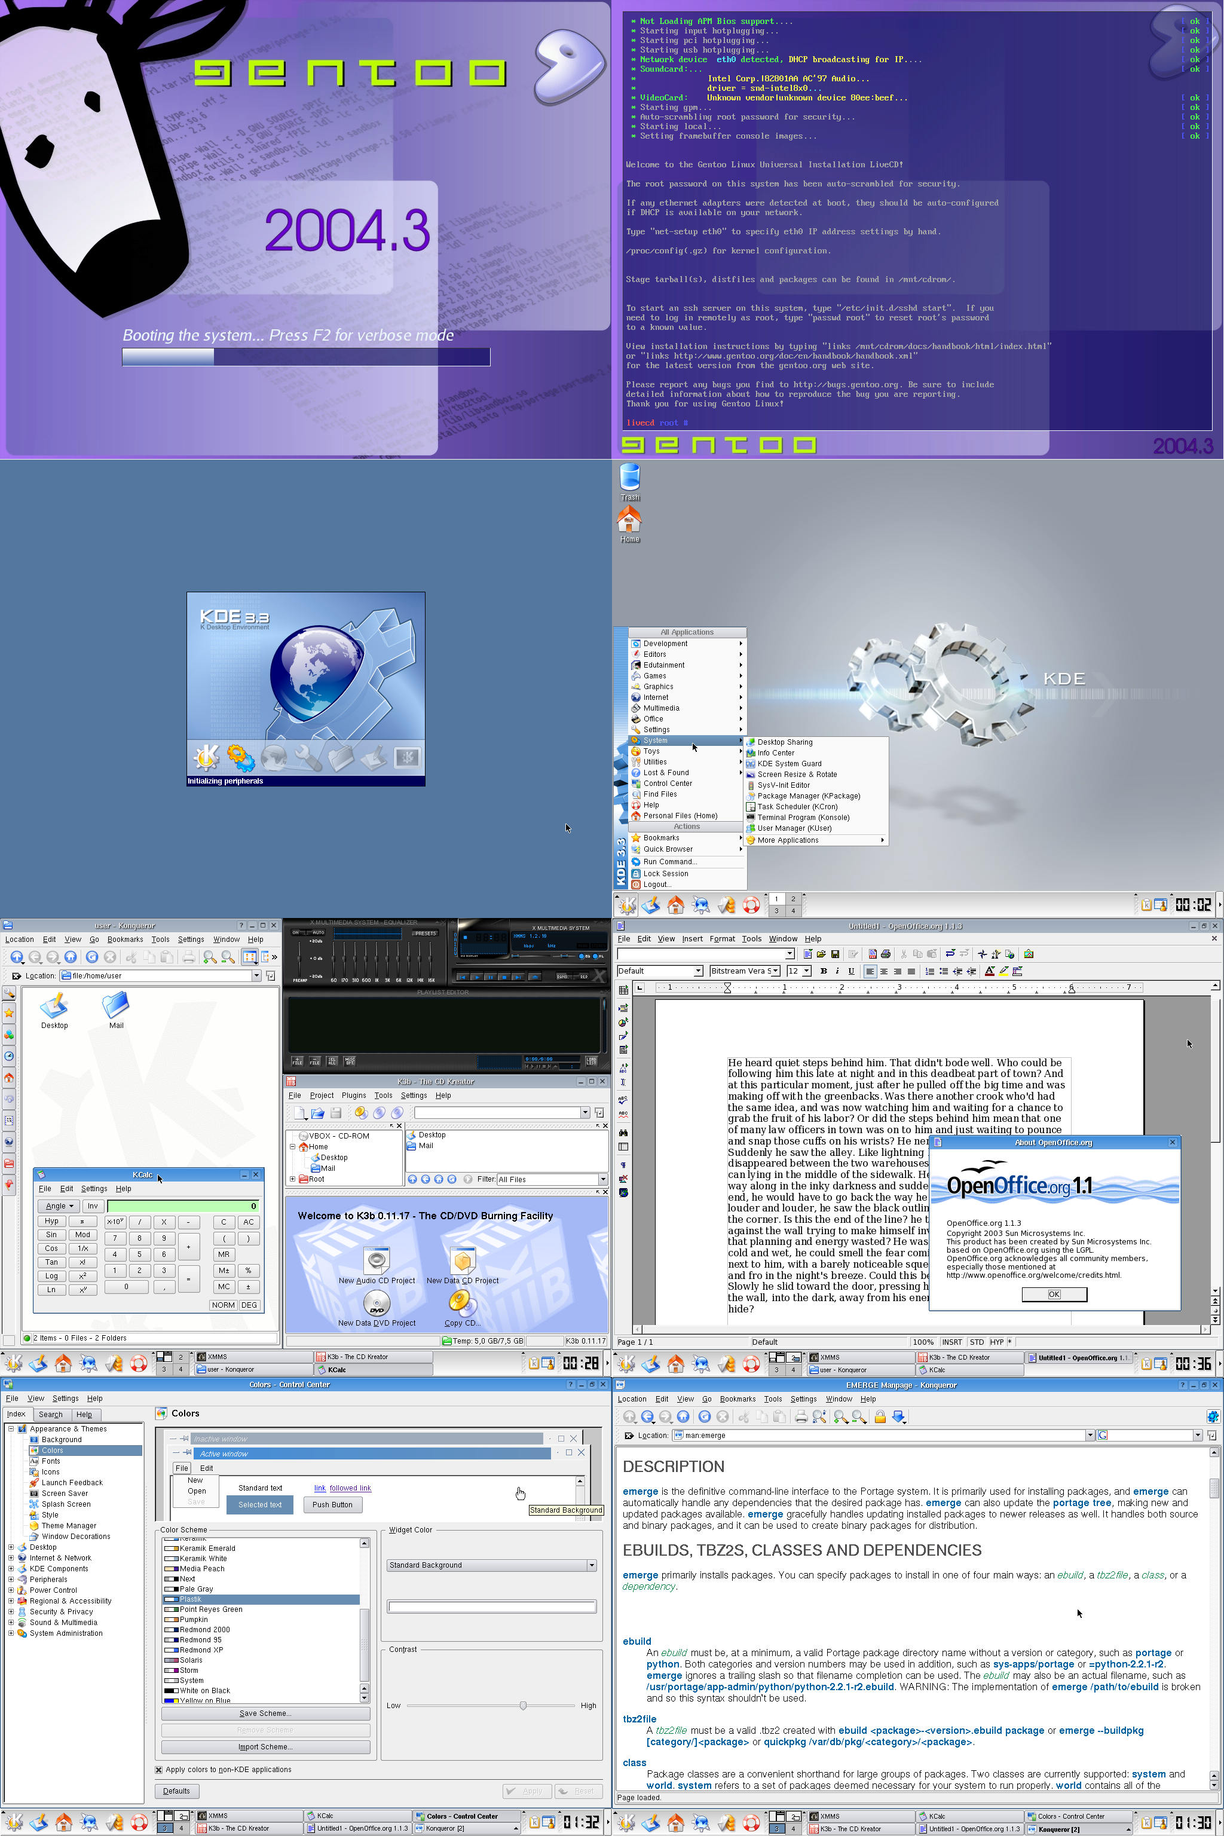This screenshot has height=1836, width=1224.
Task: Click the XMMS eject button
Action: [x=535, y=977]
